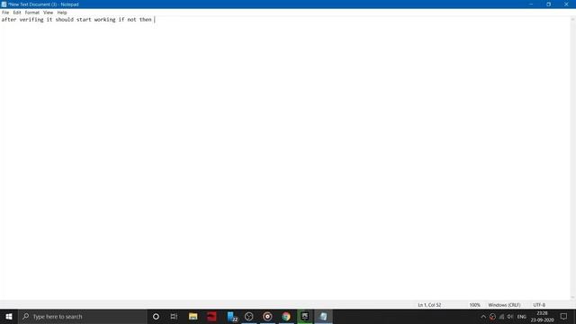Open Google Chrome from the taskbar
576x324 pixels.
click(x=286, y=316)
